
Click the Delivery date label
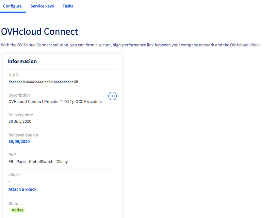[21, 115]
